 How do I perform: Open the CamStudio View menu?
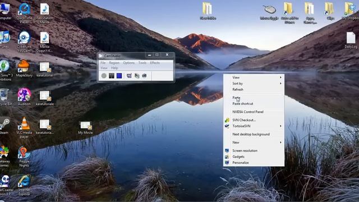(104, 68)
